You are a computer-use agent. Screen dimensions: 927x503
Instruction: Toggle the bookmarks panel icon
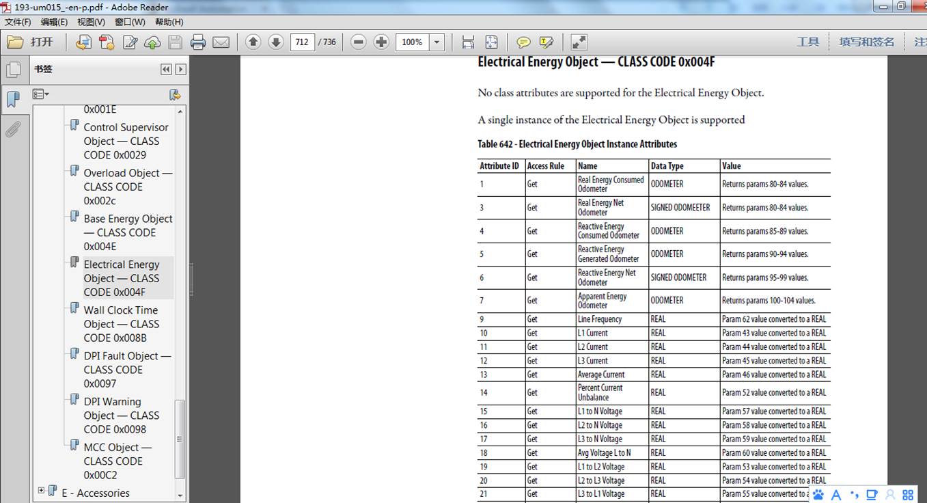13,100
